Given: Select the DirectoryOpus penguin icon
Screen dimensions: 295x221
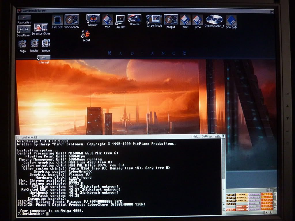Looking at the screenshot, I should coord(41,28).
